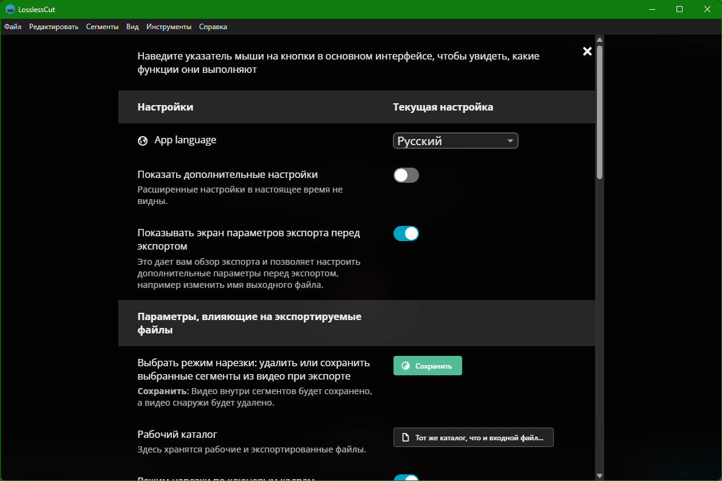Click the scrollbar down arrow in settings
Screen dimensions: 722x481
click(599, 476)
